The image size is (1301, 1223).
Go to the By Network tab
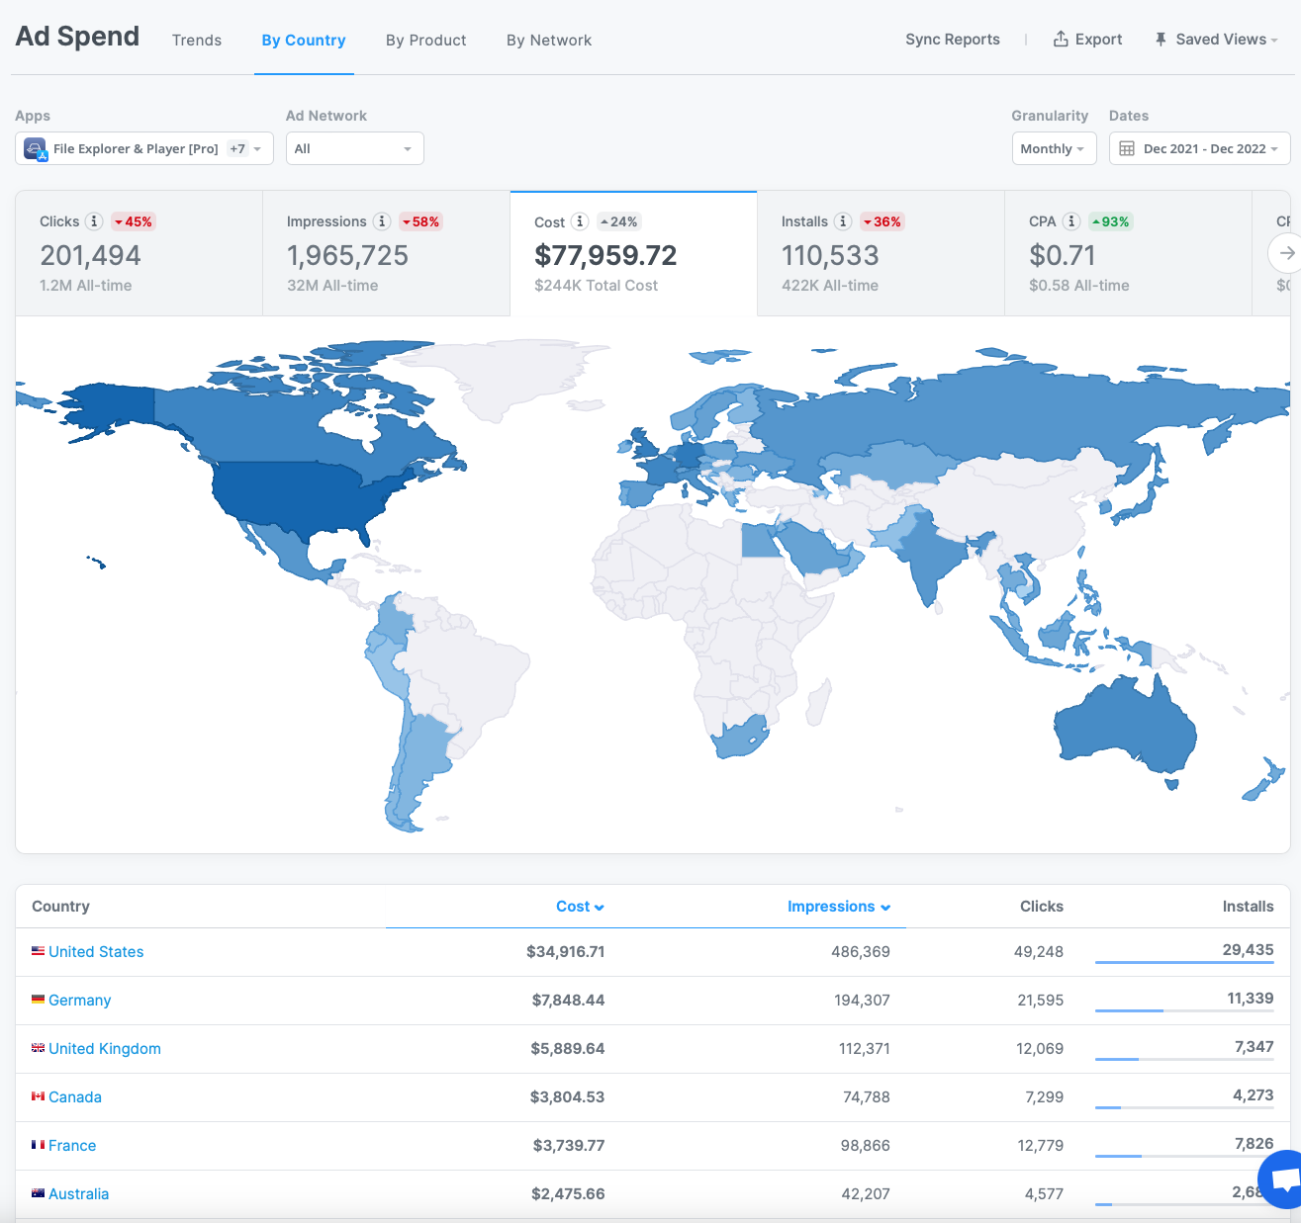tap(549, 41)
